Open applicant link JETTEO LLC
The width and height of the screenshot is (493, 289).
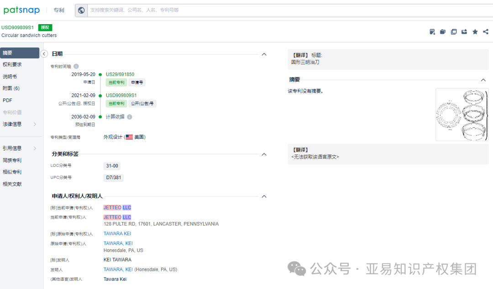(116, 207)
